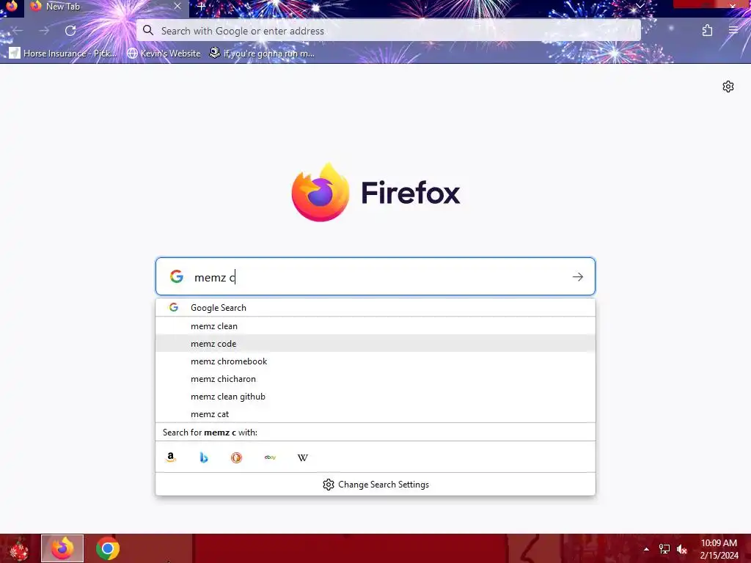Search with Amazon icon
Image resolution: width=751 pixels, height=563 pixels.
pyautogui.click(x=171, y=457)
